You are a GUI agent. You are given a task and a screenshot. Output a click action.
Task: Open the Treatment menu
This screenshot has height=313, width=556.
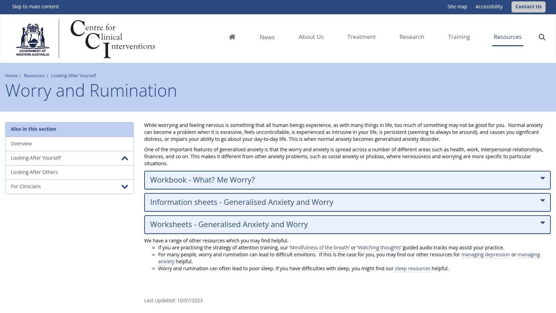(361, 37)
